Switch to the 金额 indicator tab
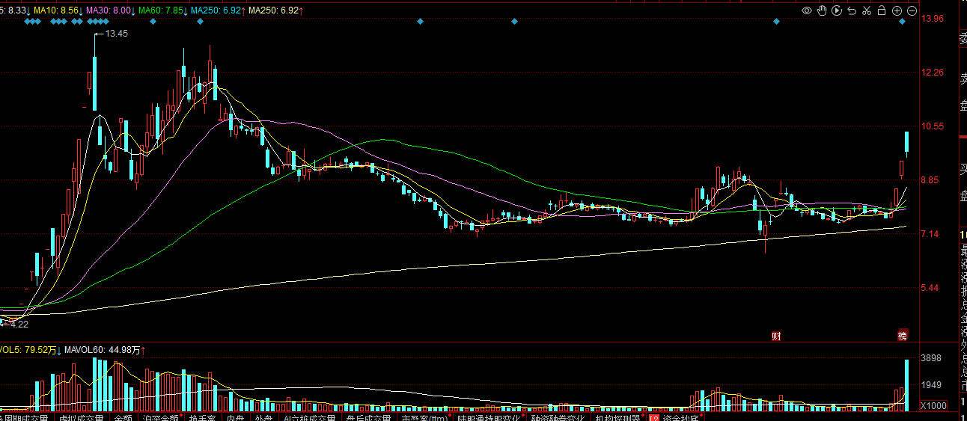The image size is (967, 421). click(123, 417)
